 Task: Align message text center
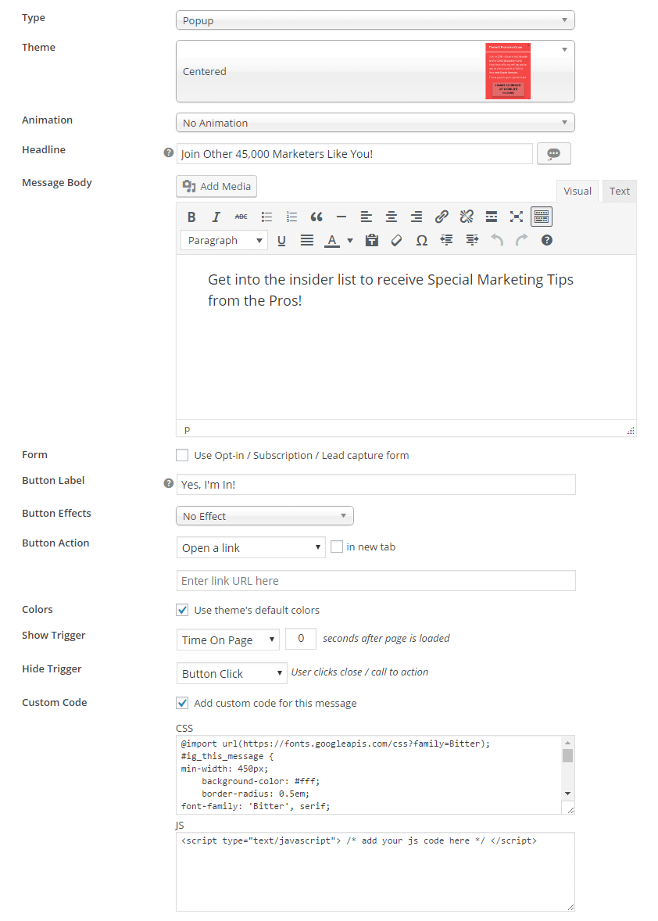(392, 217)
